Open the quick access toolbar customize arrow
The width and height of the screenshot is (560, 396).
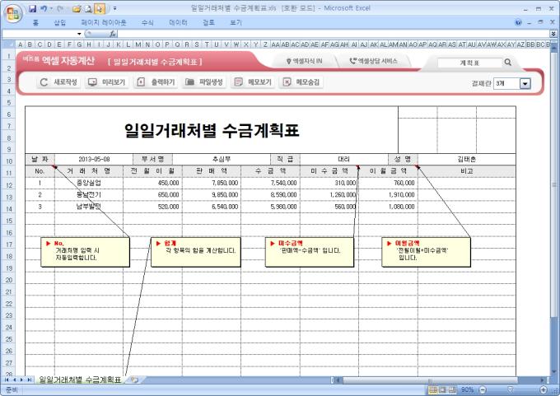point(114,8)
